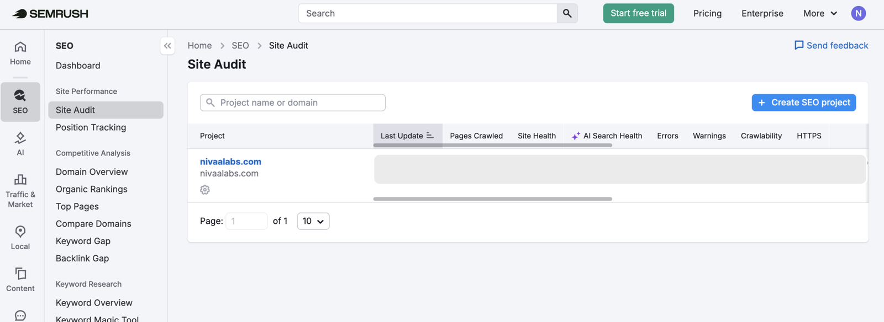
Task: Open the AI section in the rail
Action: point(20,144)
